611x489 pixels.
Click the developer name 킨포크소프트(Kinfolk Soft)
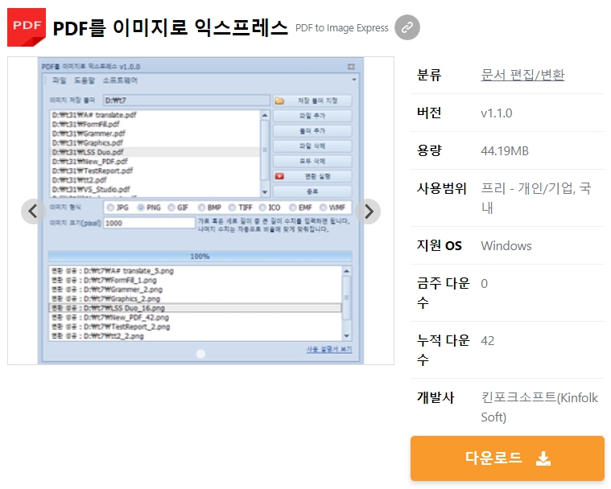[x=539, y=407]
